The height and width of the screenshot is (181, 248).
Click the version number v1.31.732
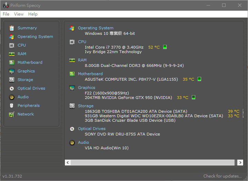tap(12, 176)
